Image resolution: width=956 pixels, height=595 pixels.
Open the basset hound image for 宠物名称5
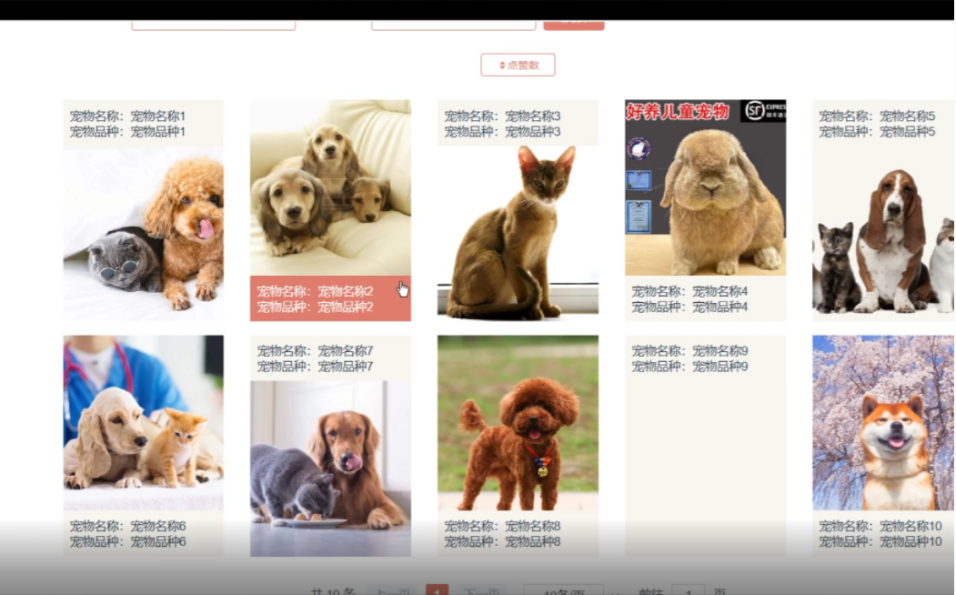[x=882, y=233]
